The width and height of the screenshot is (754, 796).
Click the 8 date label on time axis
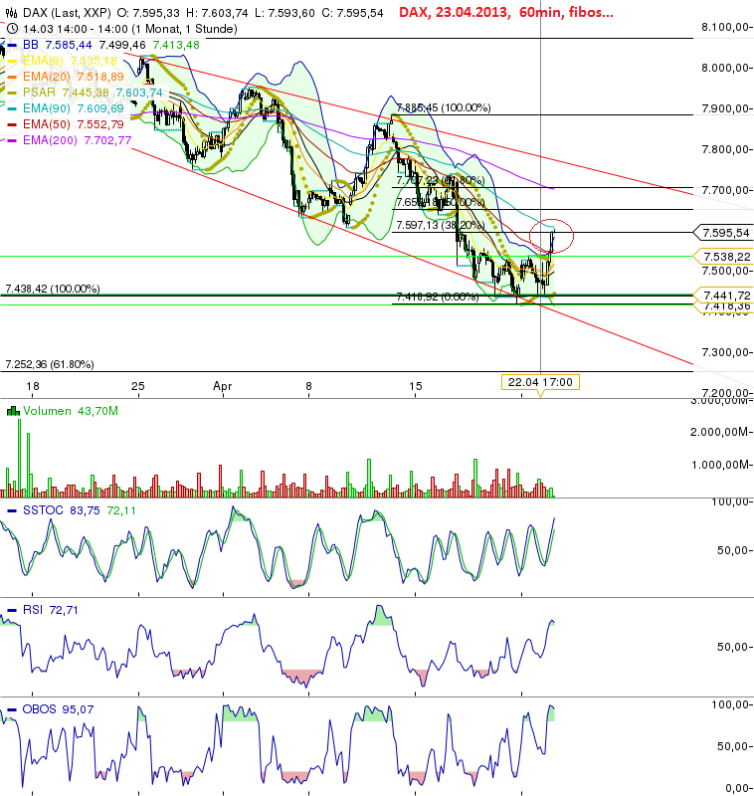pos(308,386)
